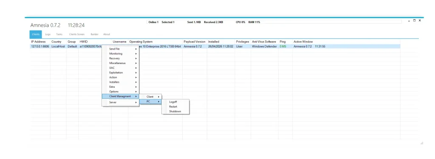Open the Server context menu entry
This screenshot has width=435, height=159.
(120, 103)
